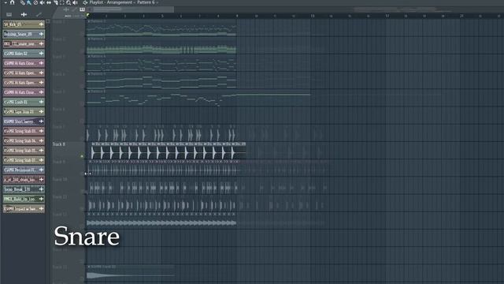Open the Pattern 4 clip menu
The width and height of the screenshot is (504, 284).
(x=89, y=73)
